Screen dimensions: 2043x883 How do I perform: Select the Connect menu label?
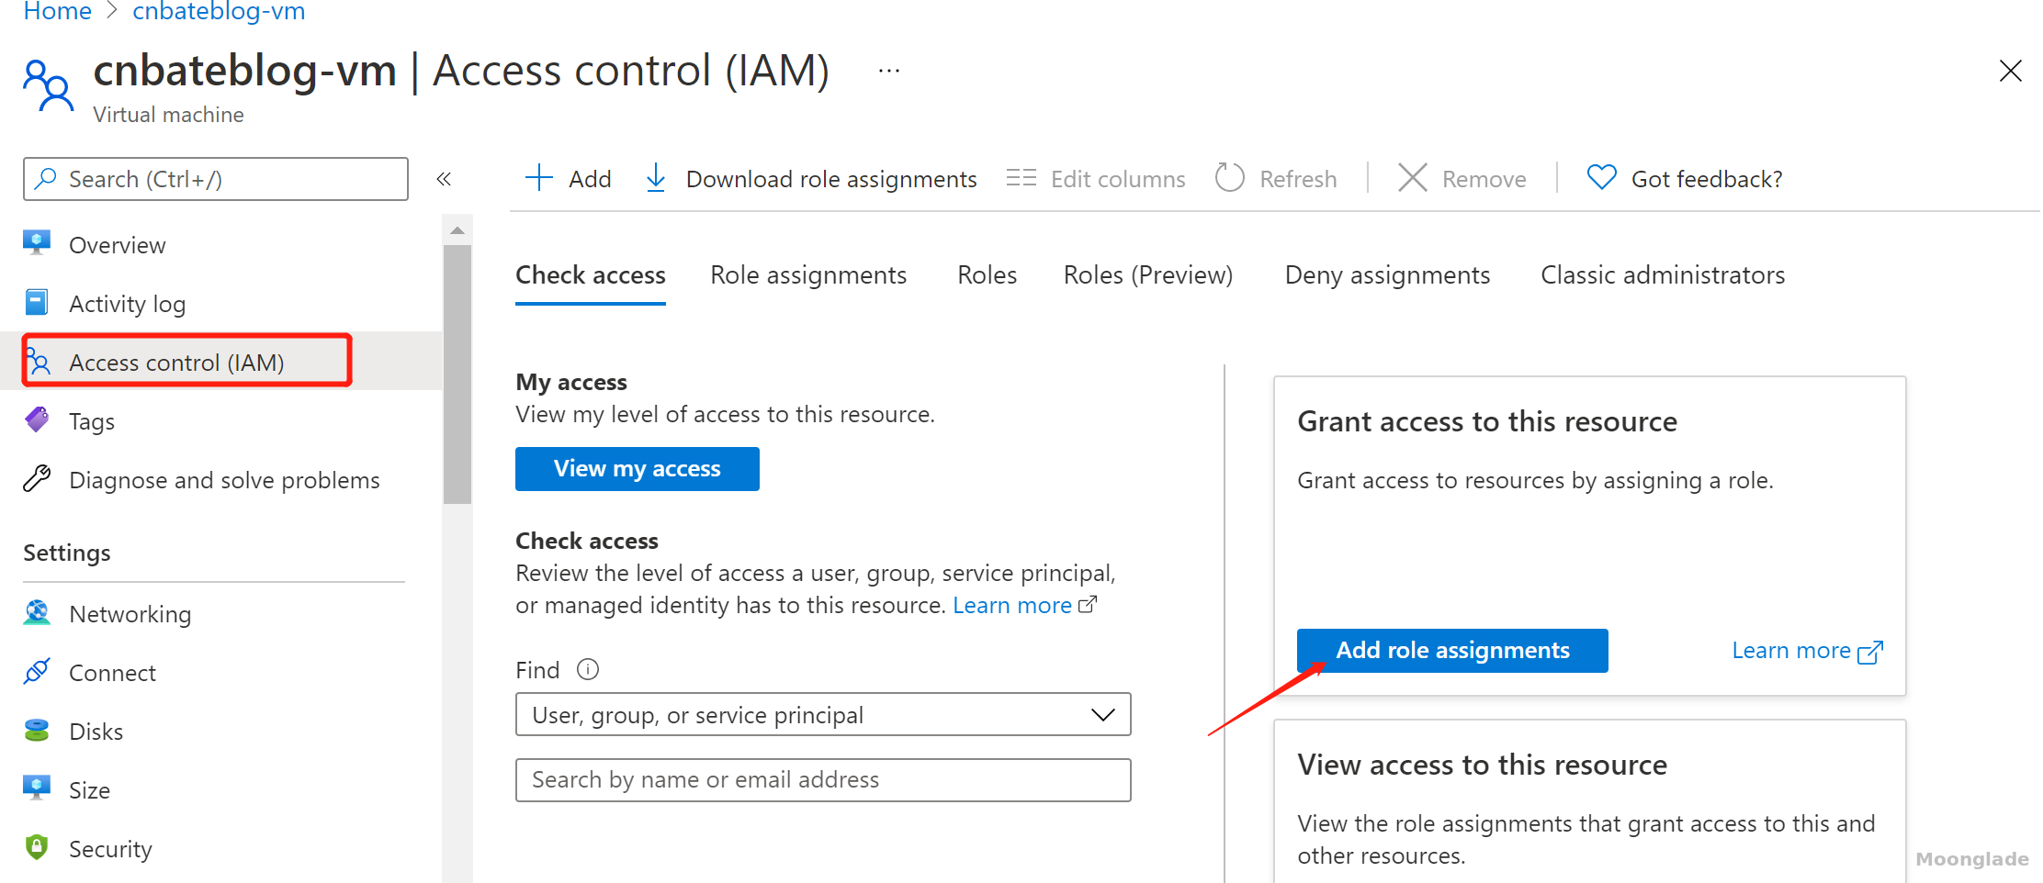tap(112, 673)
